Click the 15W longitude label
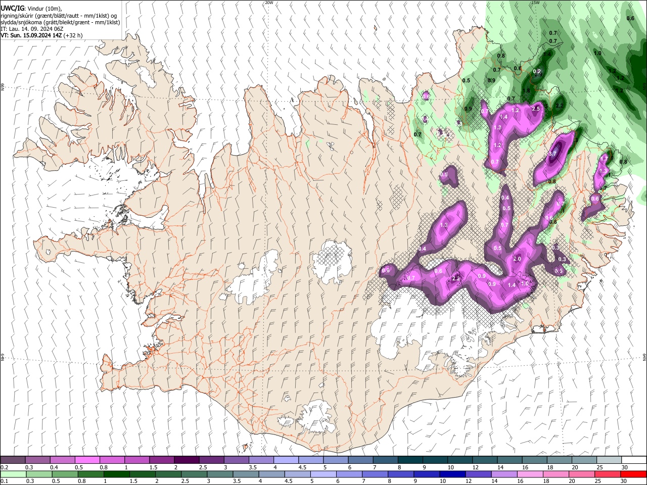Image resolution: width=647 pixels, height=485 pixels. pos(535,3)
